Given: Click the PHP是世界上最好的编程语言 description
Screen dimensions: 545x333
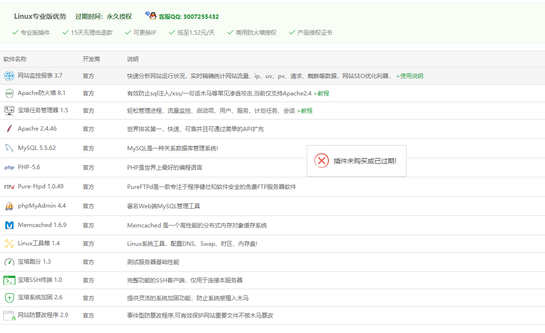Looking at the screenshot, I should coord(164,167).
